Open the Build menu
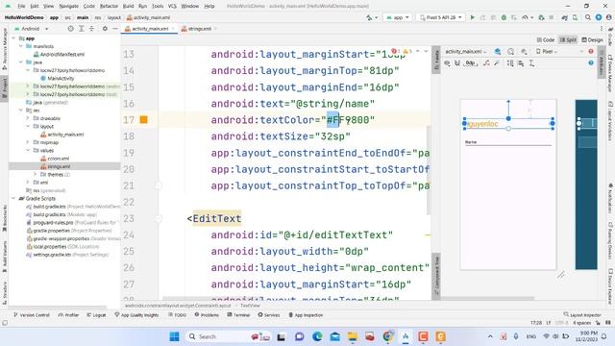 [128, 6]
